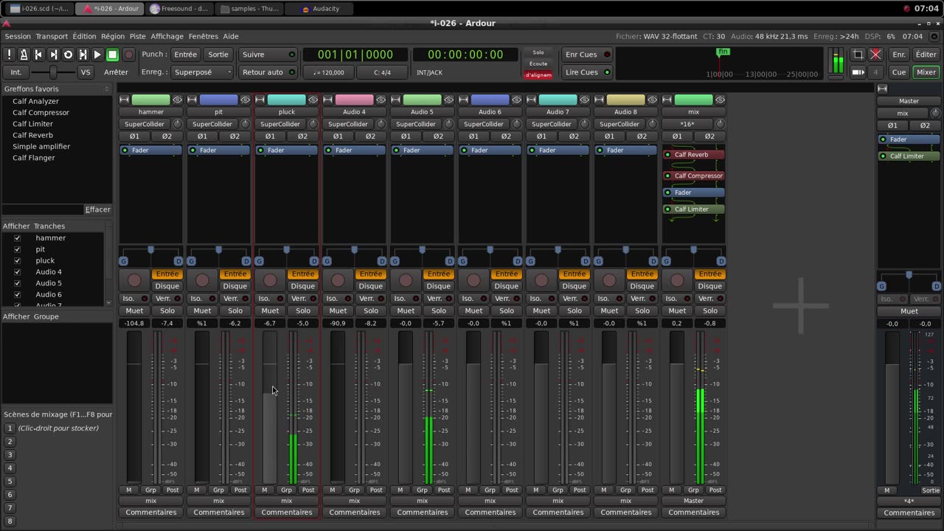The width and height of the screenshot is (944, 531).
Task: Open the Superposé record mode dropdown
Action: pyautogui.click(x=203, y=72)
